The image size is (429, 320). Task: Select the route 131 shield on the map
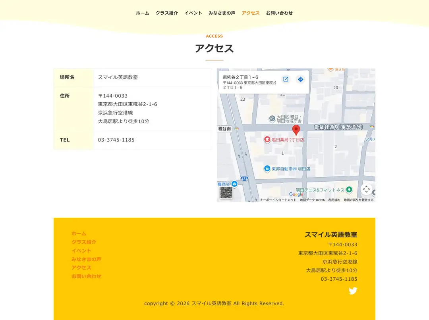click(x=244, y=178)
